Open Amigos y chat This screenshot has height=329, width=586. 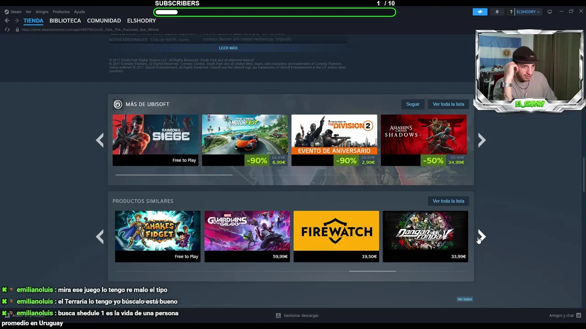point(561,315)
